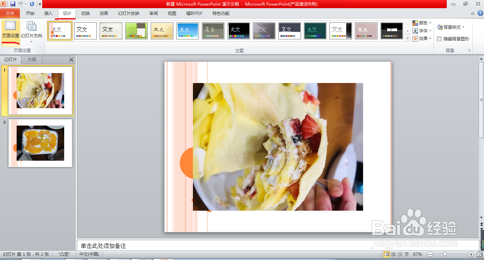
Task: Apply the last black theme with white bar
Action: coord(392,31)
